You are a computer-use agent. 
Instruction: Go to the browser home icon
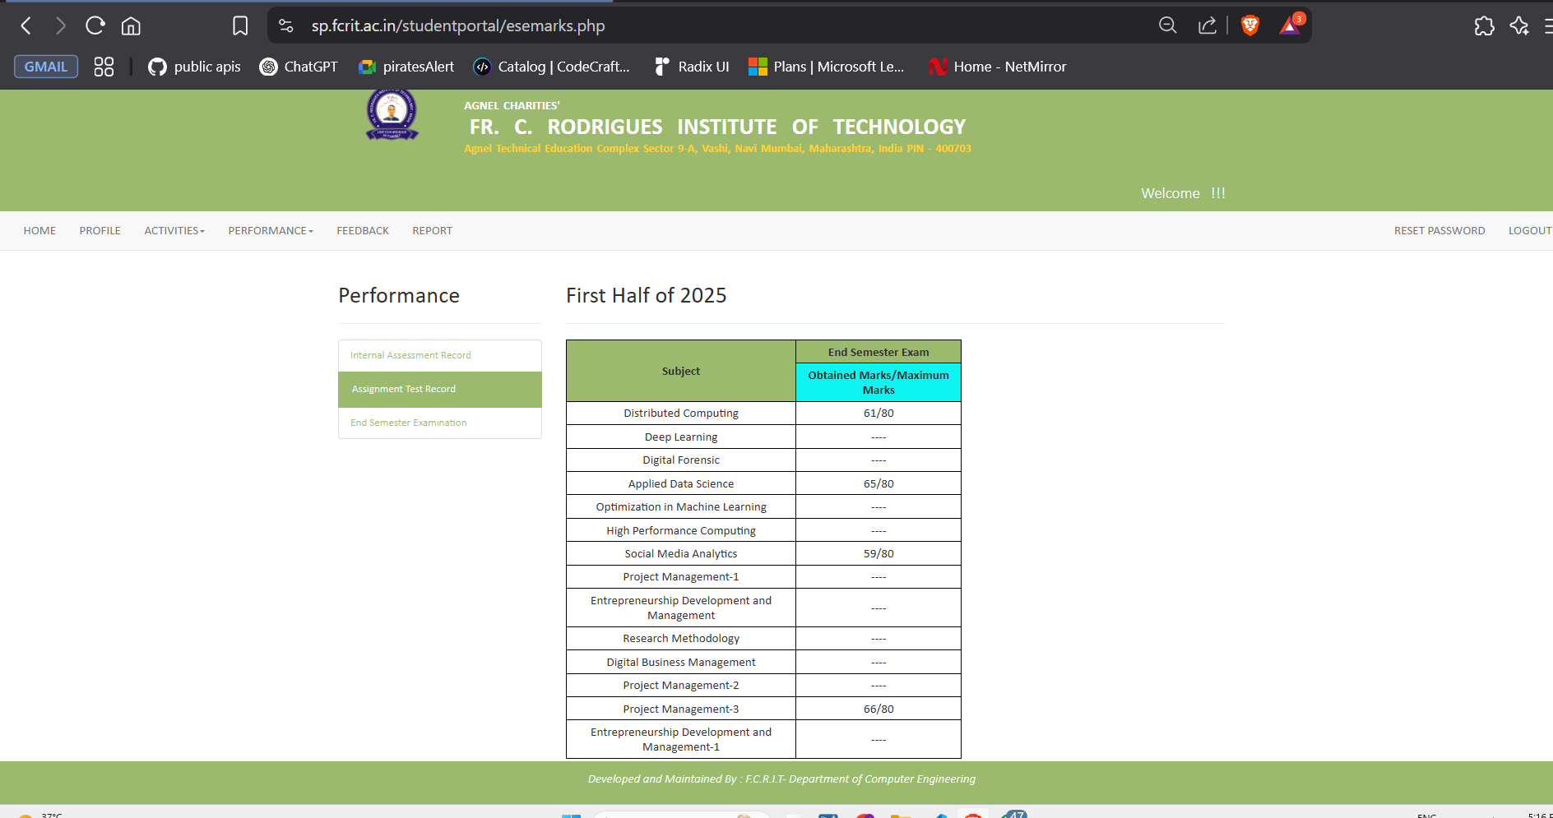point(131,26)
